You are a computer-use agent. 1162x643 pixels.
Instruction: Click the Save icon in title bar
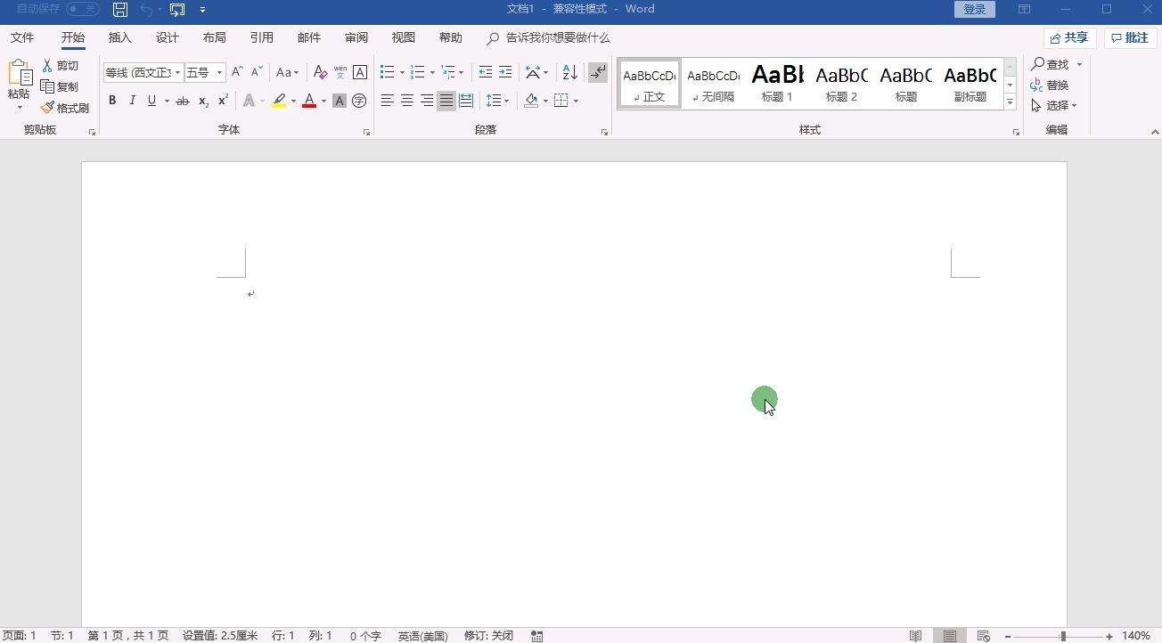tap(120, 9)
